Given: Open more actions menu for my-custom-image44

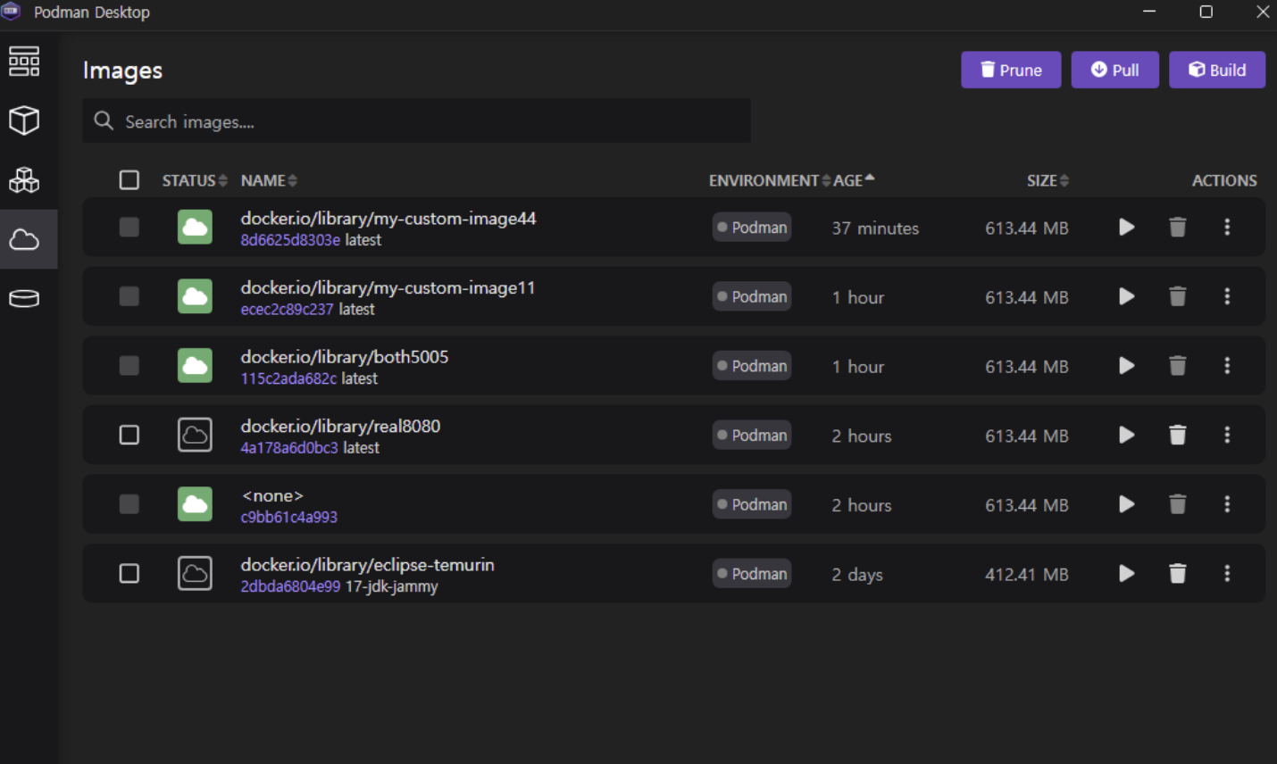Looking at the screenshot, I should coord(1227,228).
